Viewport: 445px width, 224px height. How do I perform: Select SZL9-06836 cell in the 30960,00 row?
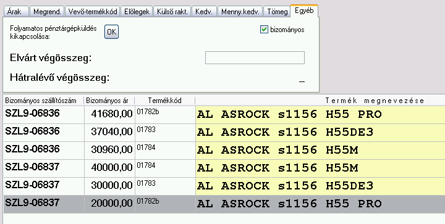click(44, 151)
